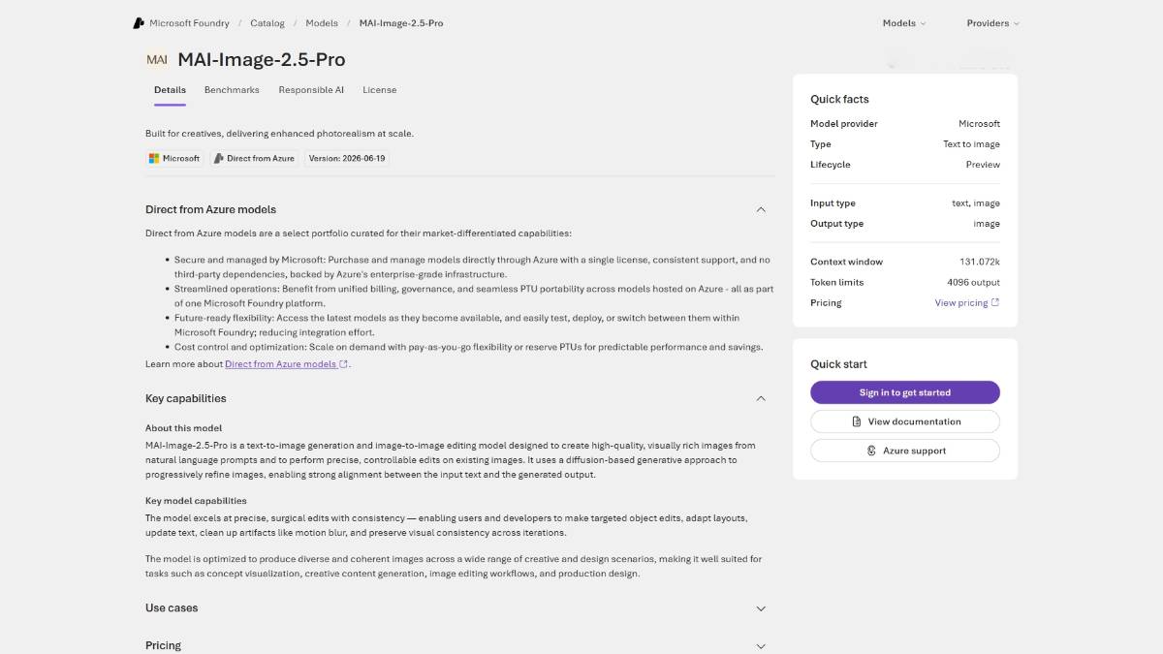Switch to the Benchmarks tab
Viewport: 1163px width, 654px height.
[232, 90]
